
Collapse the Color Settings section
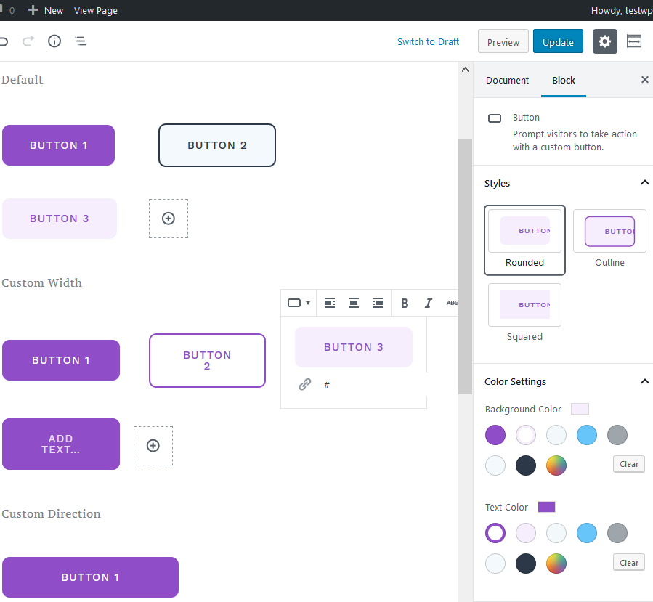tap(644, 381)
